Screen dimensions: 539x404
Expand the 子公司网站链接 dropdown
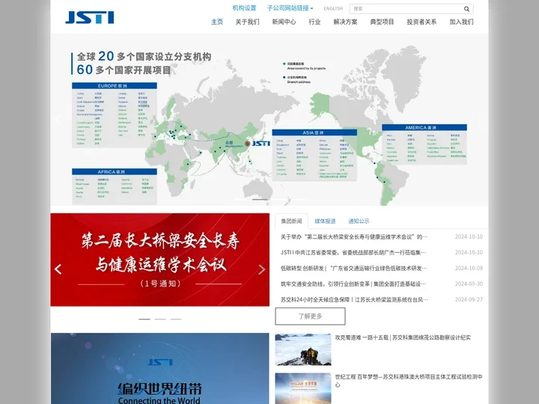coord(290,8)
